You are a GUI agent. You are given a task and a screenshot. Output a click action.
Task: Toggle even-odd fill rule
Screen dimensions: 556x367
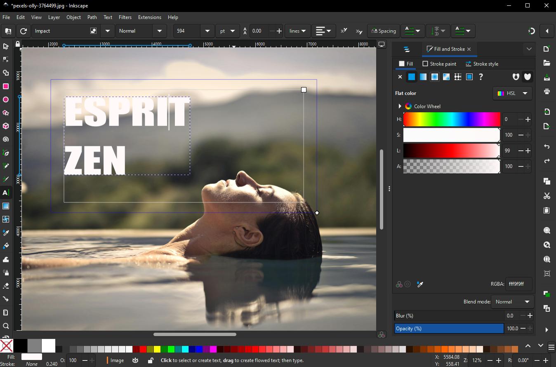pos(516,77)
